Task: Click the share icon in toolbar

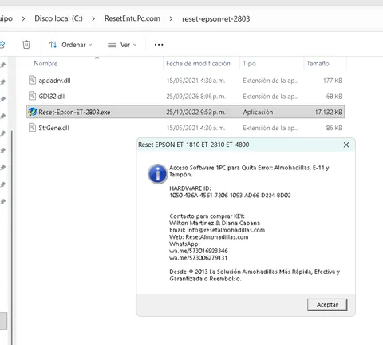Action: (2, 45)
